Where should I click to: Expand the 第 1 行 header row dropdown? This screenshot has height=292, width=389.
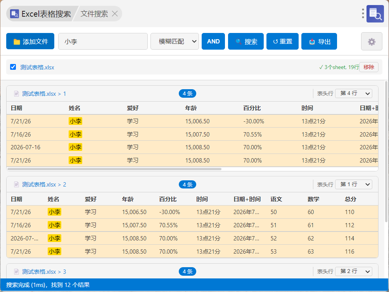pyautogui.click(x=354, y=184)
